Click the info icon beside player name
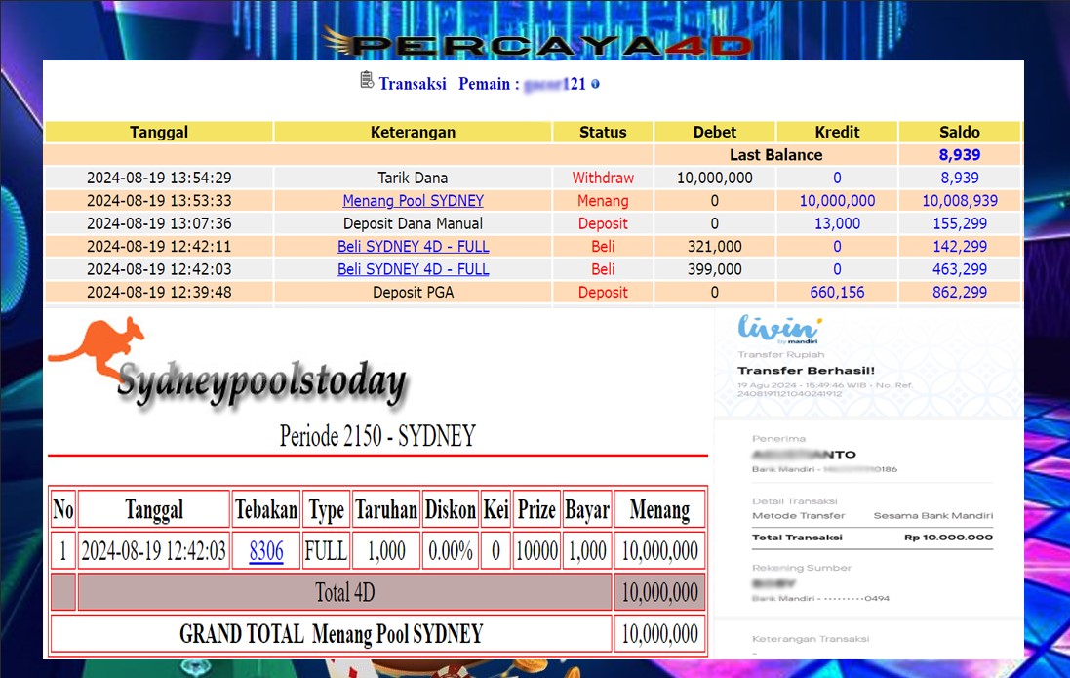 click(x=596, y=84)
